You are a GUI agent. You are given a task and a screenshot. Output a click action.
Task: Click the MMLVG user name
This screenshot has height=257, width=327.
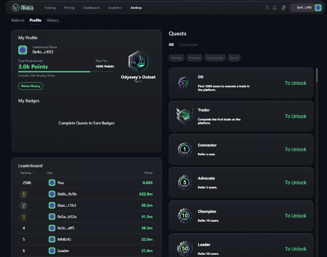64,239
